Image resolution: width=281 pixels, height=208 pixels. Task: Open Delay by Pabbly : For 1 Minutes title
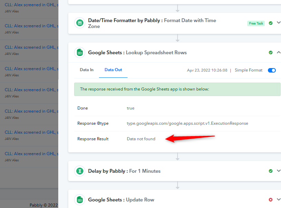pyautogui.click(x=124, y=171)
